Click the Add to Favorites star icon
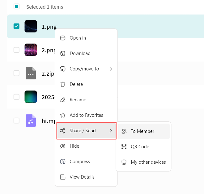204x194 pixels. click(63, 115)
